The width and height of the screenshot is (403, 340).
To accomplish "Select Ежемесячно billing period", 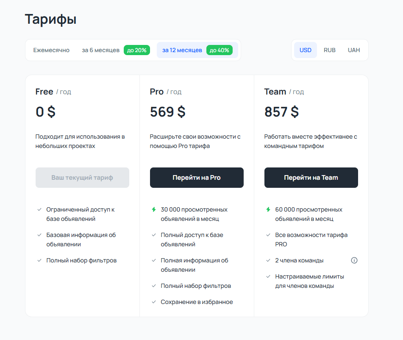I will (x=51, y=50).
